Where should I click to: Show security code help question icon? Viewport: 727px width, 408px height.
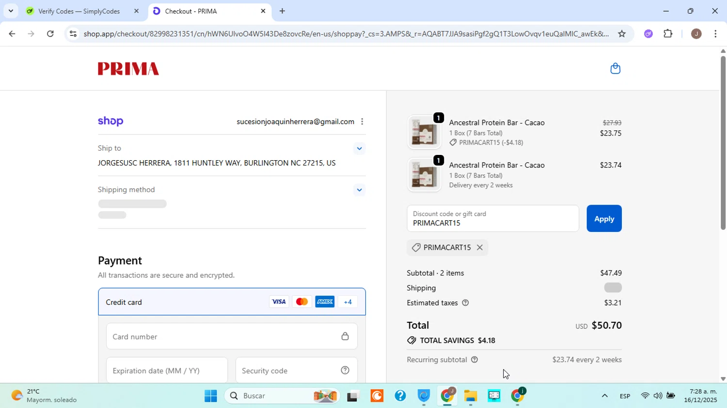[x=345, y=371]
